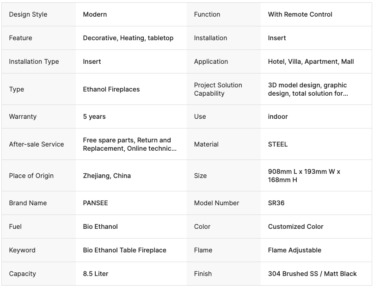Select '304 Brushed SS / Matt Black' finish
This screenshot has height=288, width=374.
[312, 274]
